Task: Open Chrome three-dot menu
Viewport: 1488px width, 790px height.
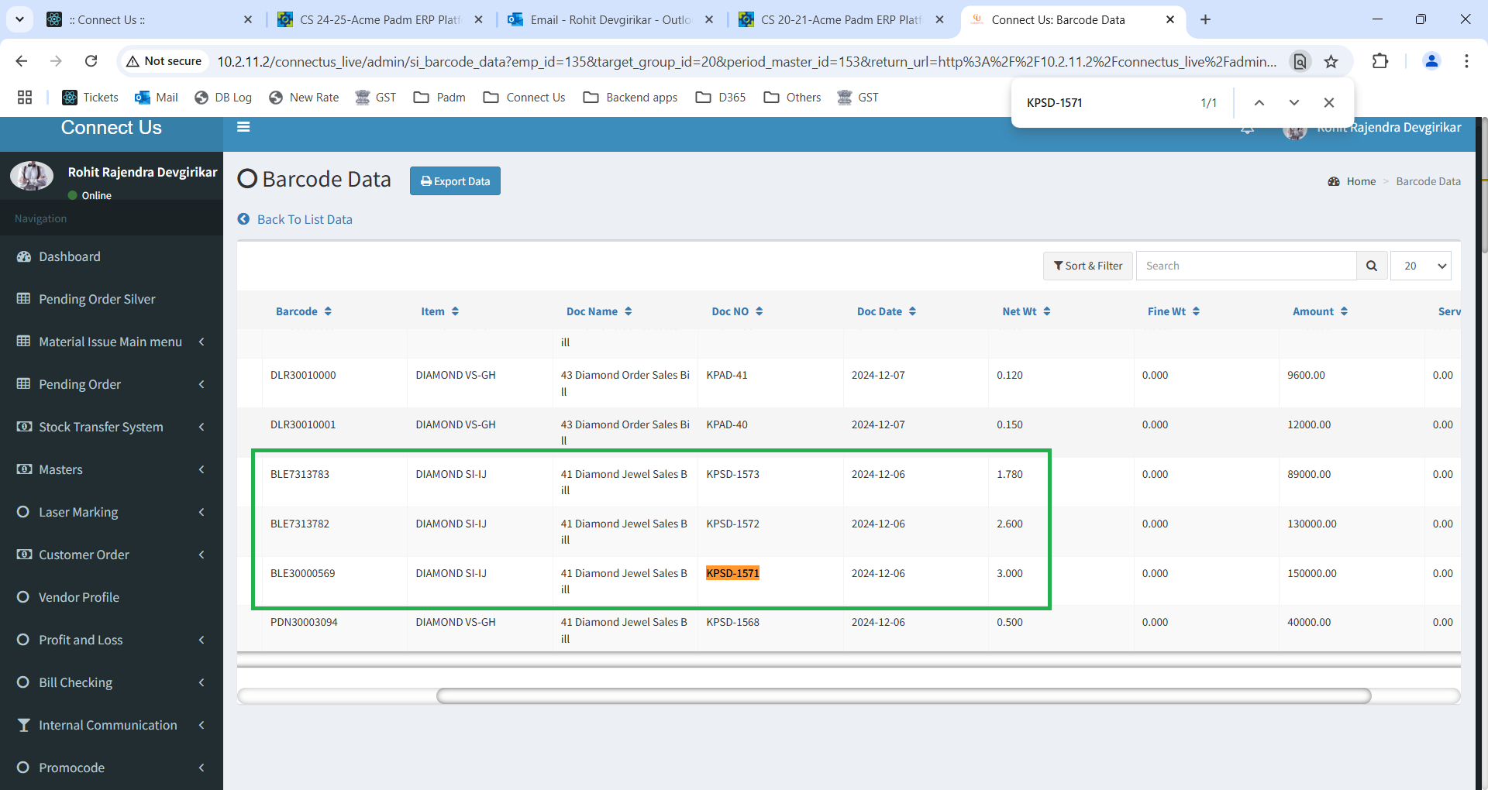Action: [x=1466, y=61]
